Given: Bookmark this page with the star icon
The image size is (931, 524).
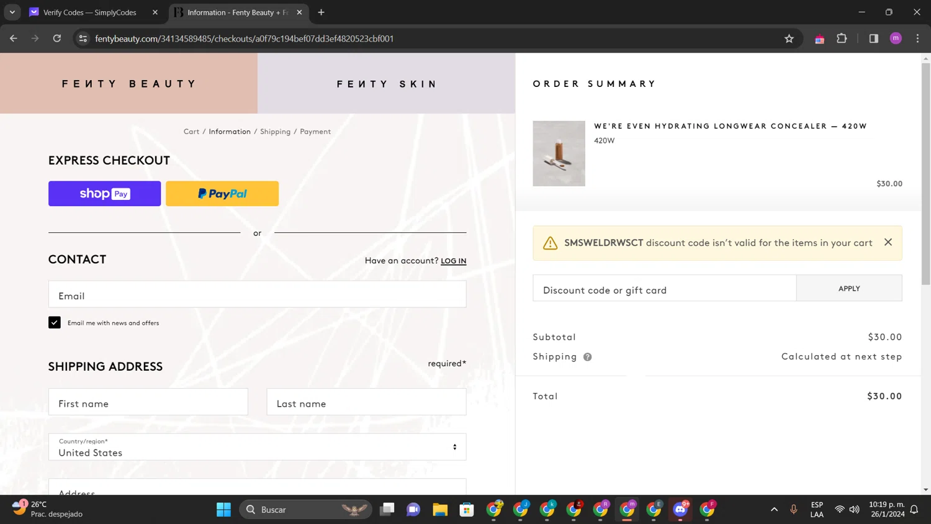Looking at the screenshot, I should [789, 38].
